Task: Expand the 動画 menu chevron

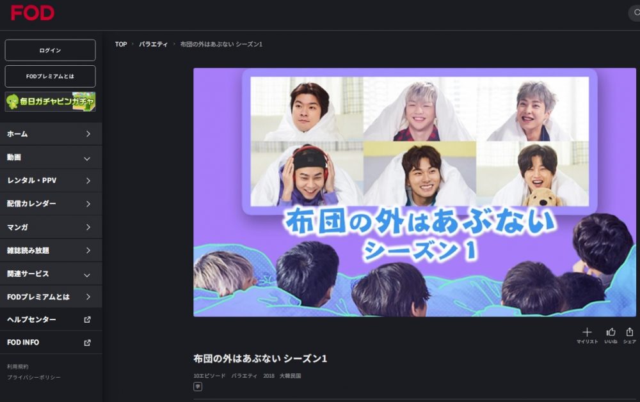Action: coord(87,158)
